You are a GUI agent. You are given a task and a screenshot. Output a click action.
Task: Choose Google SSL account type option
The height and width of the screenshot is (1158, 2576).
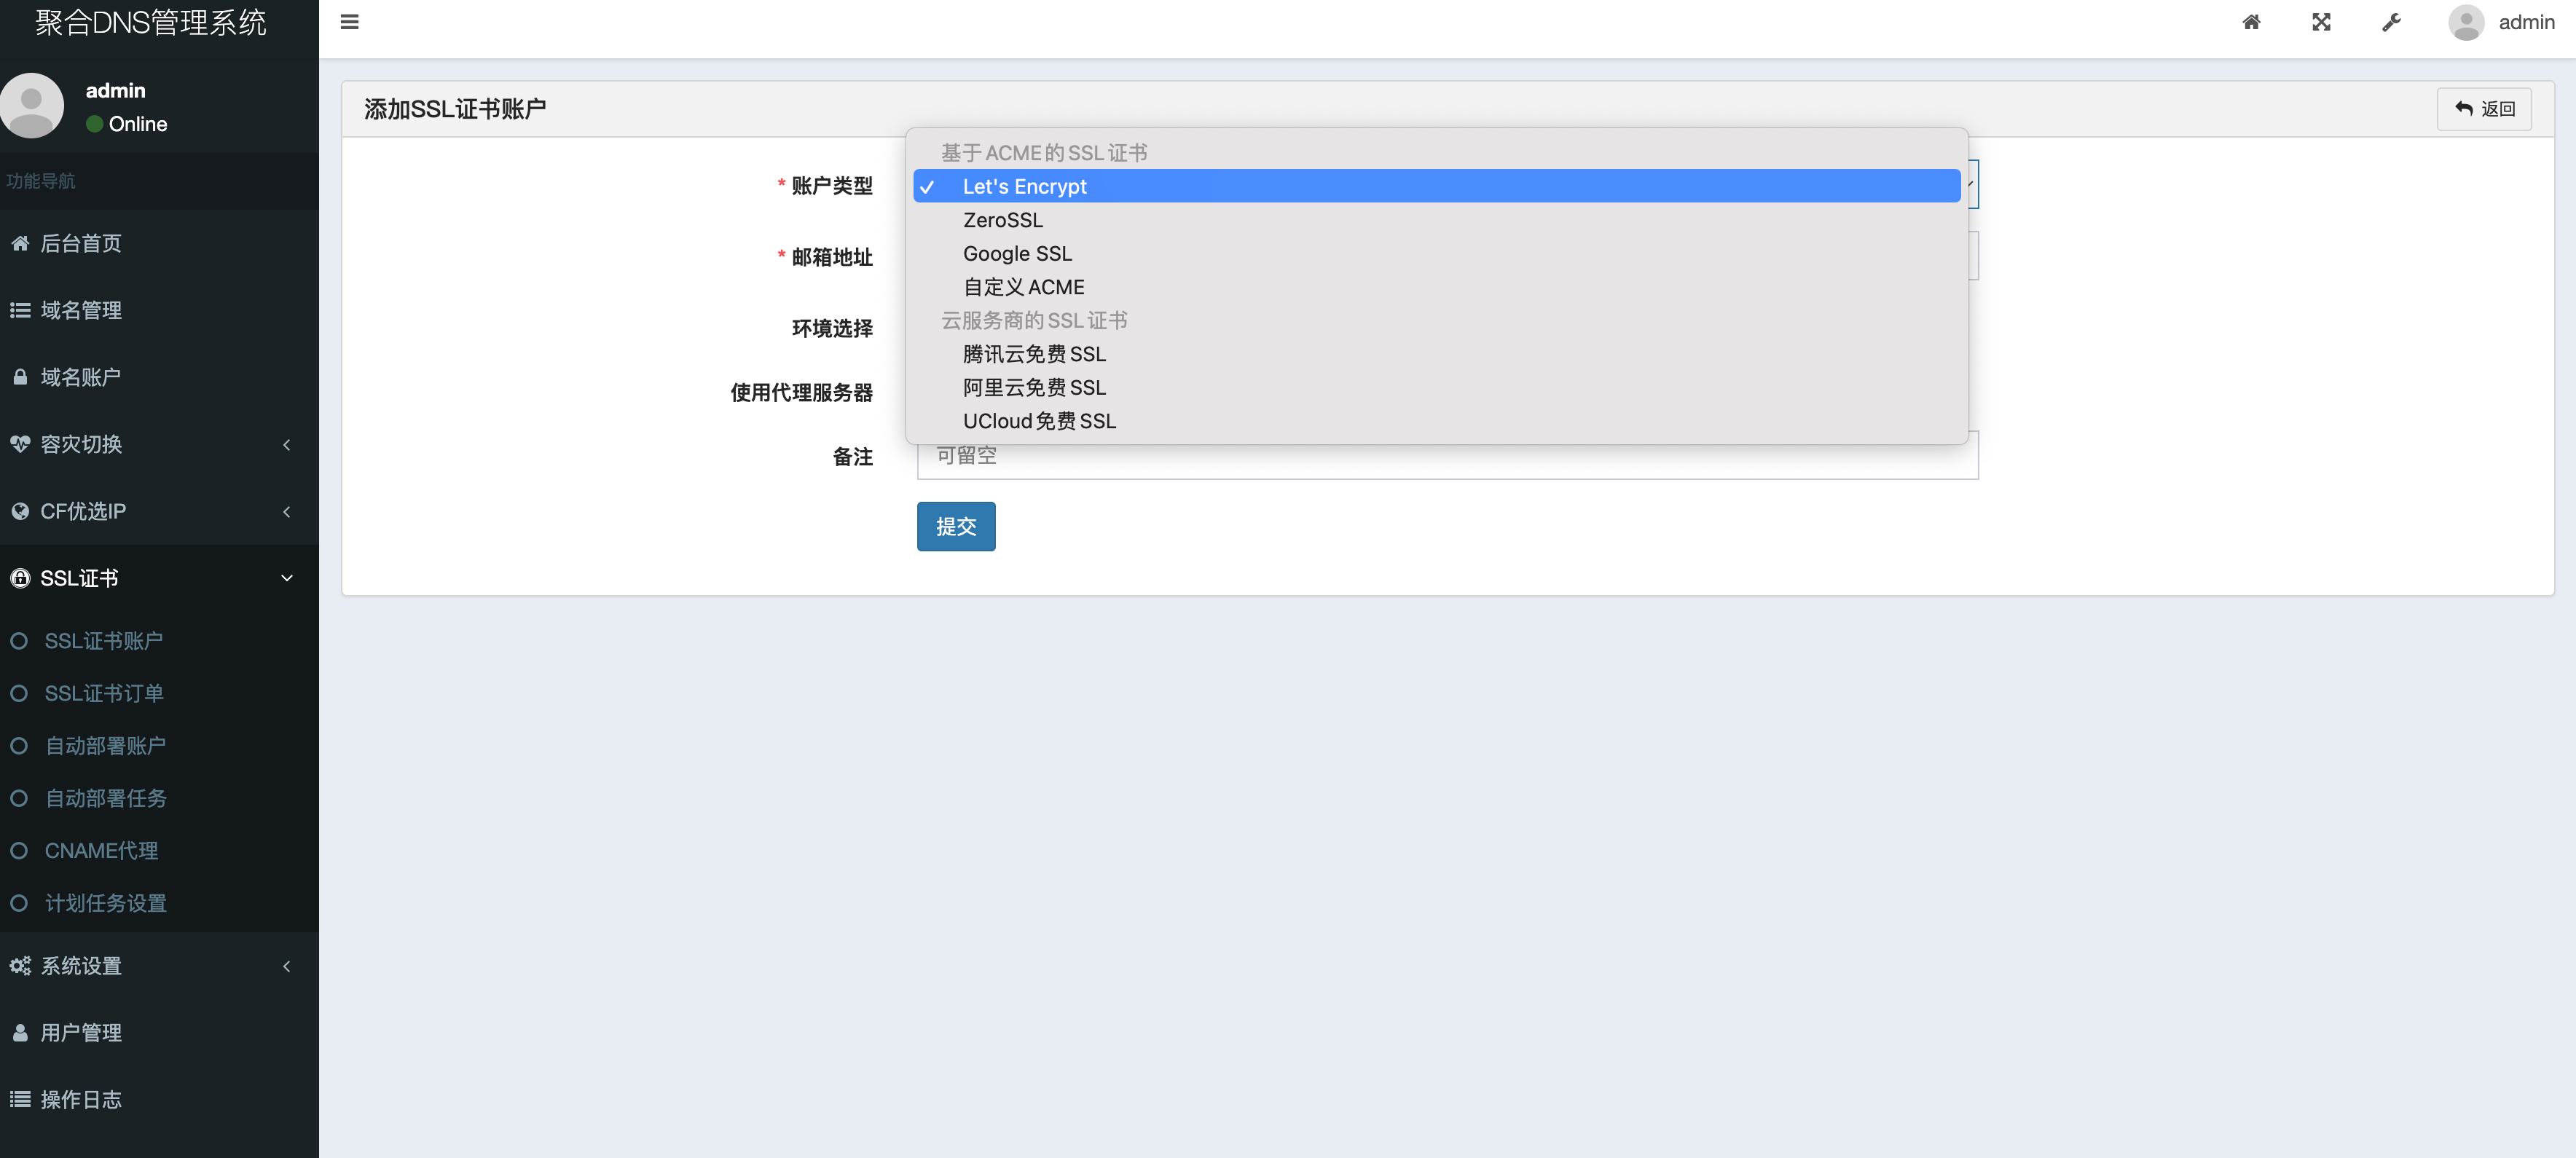pyautogui.click(x=1436, y=253)
